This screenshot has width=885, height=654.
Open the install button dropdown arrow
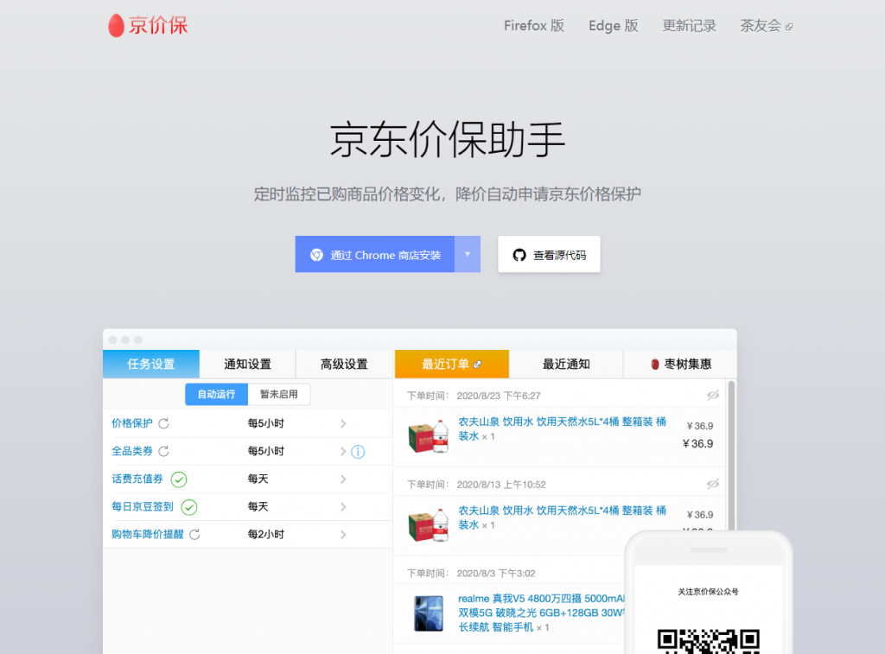(468, 254)
